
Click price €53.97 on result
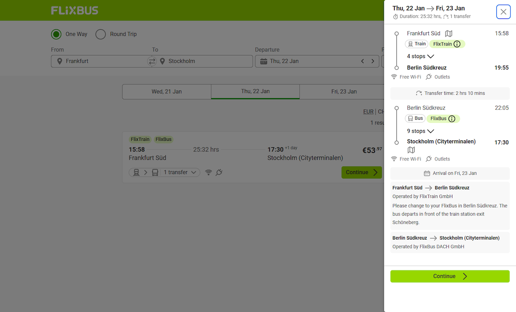tap(372, 150)
